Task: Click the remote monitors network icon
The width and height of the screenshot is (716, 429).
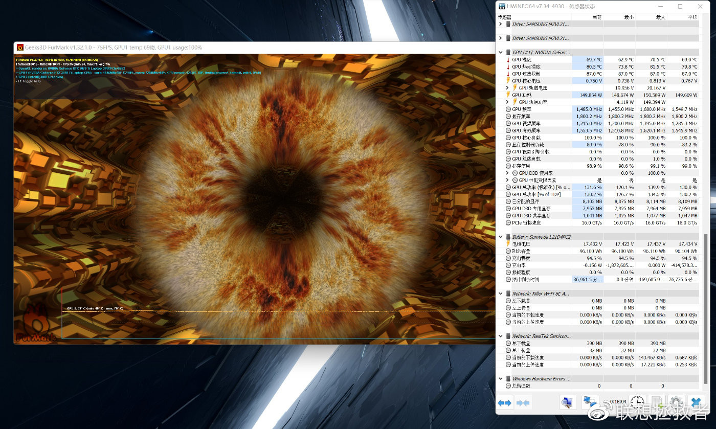Action: point(591,403)
